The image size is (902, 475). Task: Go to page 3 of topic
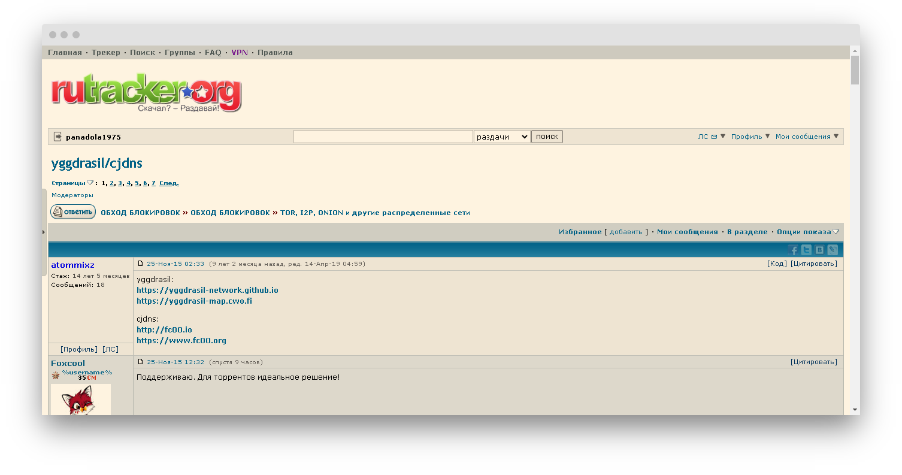point(120,183)
